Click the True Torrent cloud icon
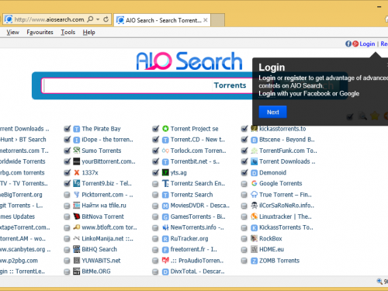Image resolution: width=388 pixels, height=291 pixels. tap(255, 195)
